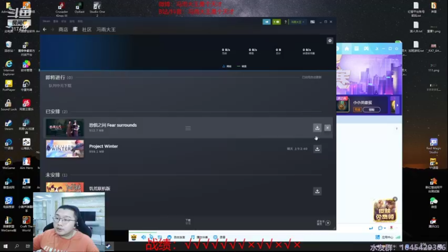Screen dimensions: 448x252
Task: Open the 冯雨大王 profile tab
Action: pyautogui.click(x=106, y=30)
